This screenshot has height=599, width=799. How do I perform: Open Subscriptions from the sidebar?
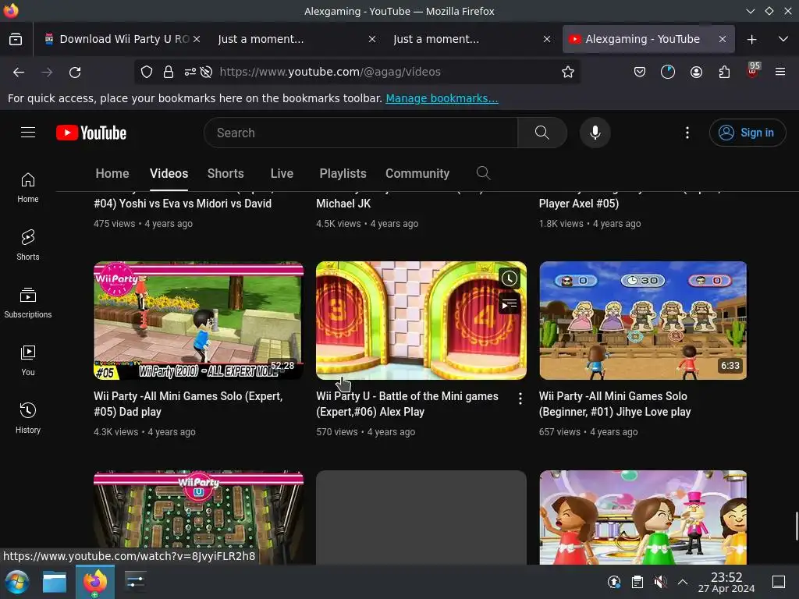coord(28,303)
